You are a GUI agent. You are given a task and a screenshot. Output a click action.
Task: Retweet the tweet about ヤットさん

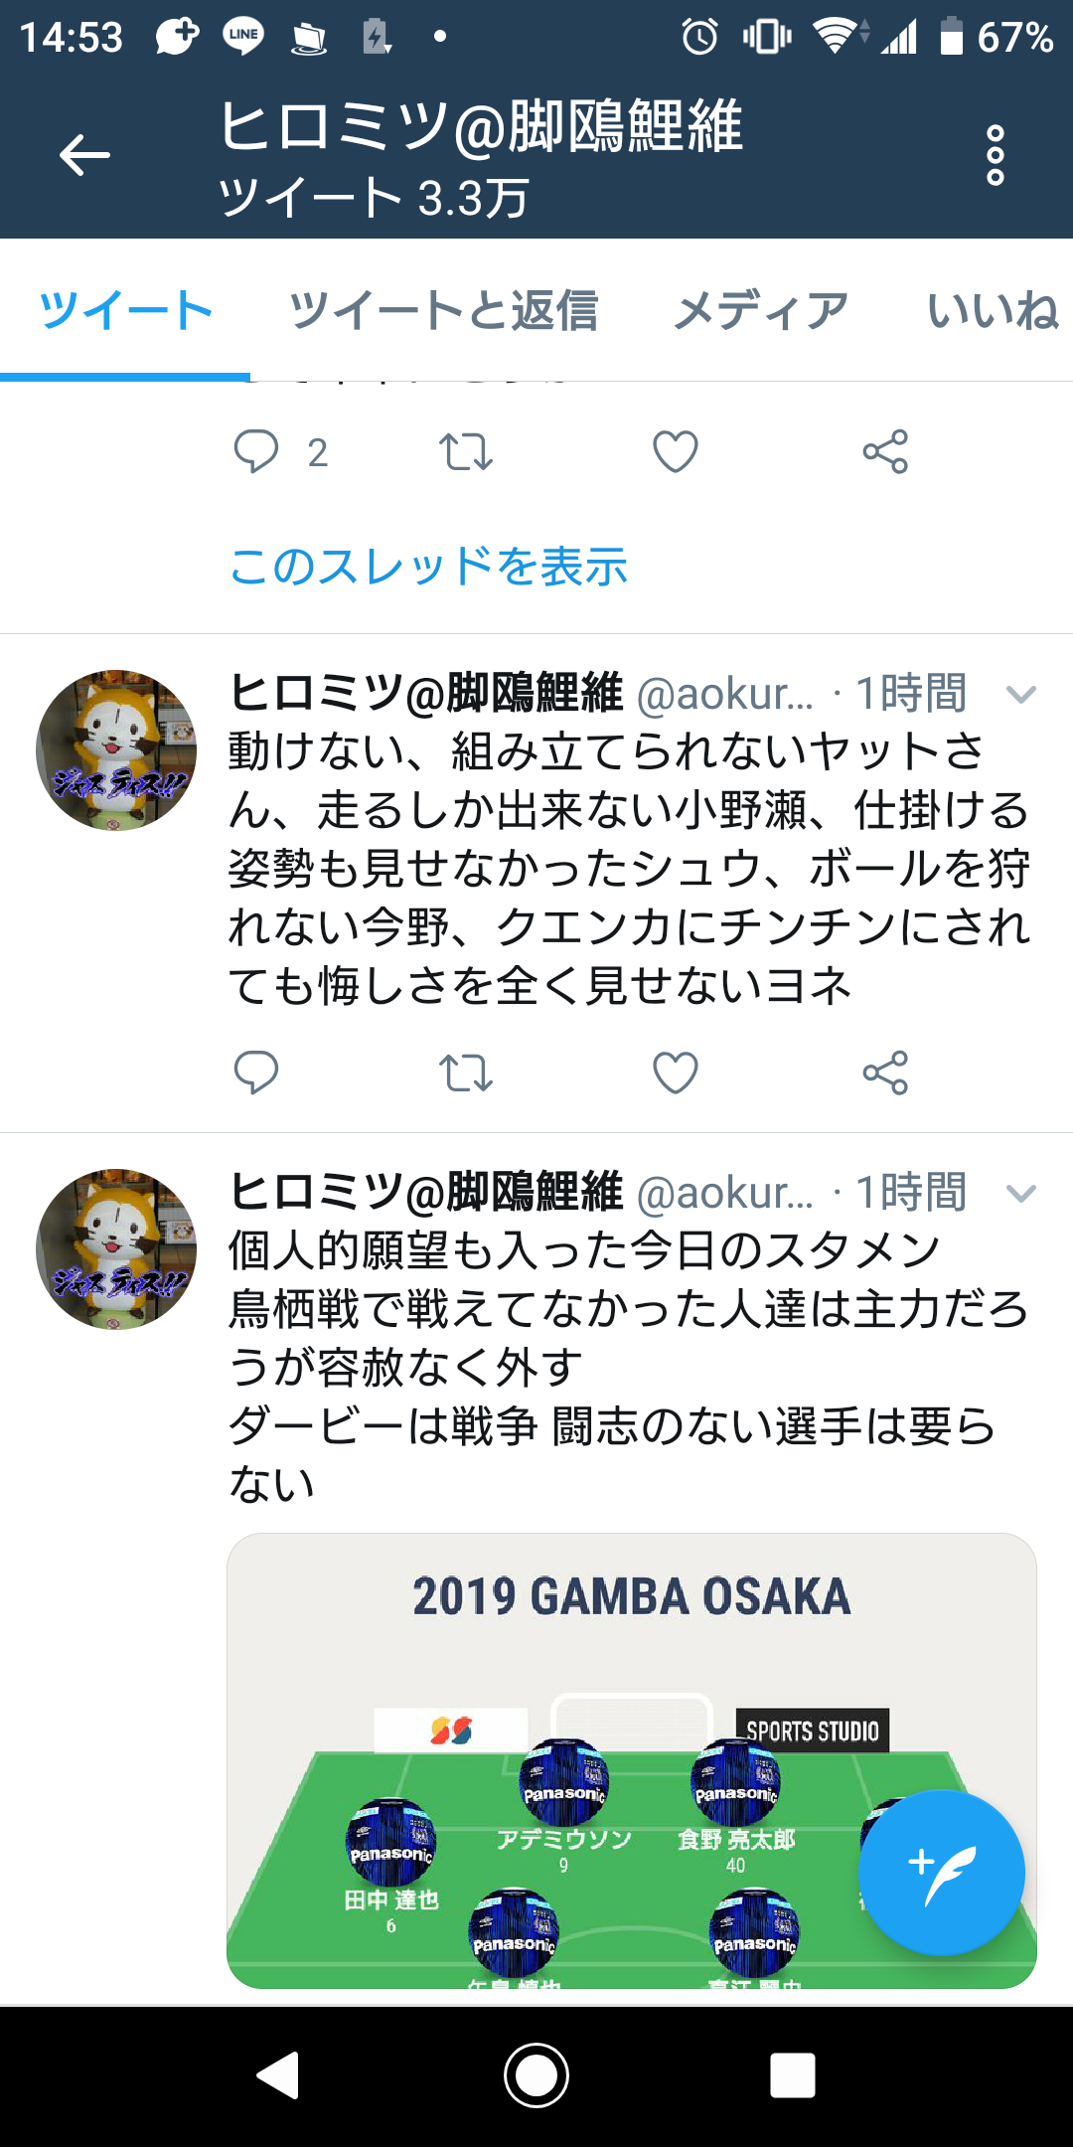466,1073
